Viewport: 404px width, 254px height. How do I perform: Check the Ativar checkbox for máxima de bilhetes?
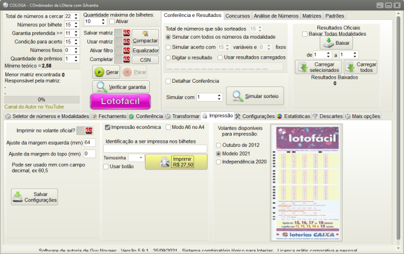point(112,22)
